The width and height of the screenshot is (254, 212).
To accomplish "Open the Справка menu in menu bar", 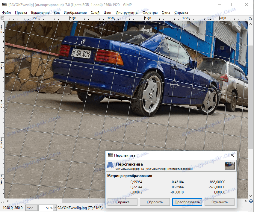I will pyautogui.click(x=181, y=13).
